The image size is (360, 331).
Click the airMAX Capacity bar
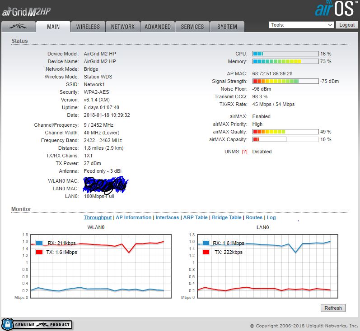285,139
